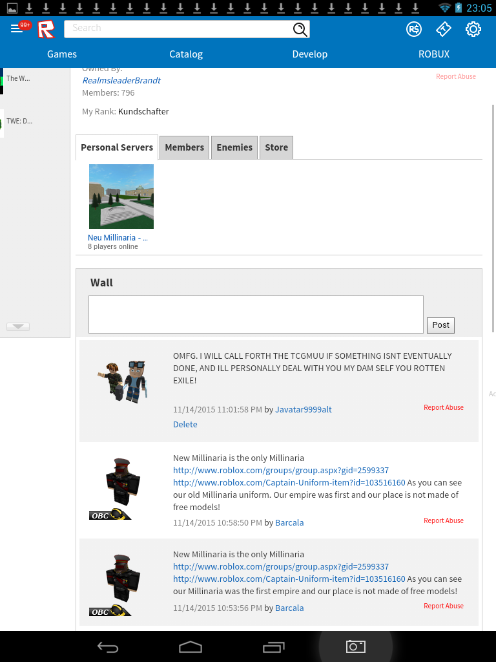Go to the Games section
Image resolution: width=496 pixels, height=662 pixels.
[x=62, y=54]
